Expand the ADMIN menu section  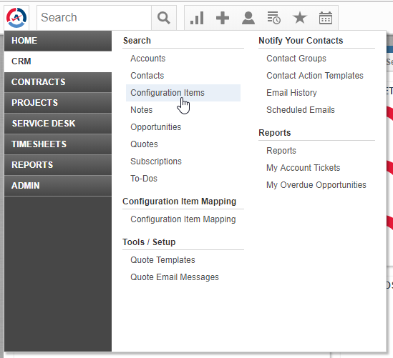click(x=58, y=186)
